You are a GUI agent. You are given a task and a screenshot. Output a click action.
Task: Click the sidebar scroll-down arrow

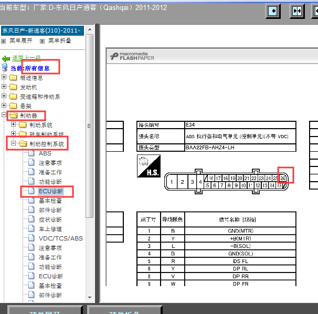90,298
